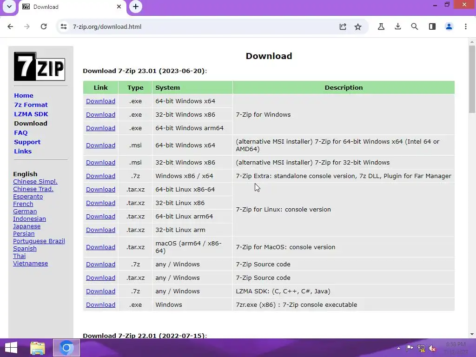The image size is (476, 357).
Task: Download tar.xz for 32-bit Linux arm
Action: click(100, 230)
